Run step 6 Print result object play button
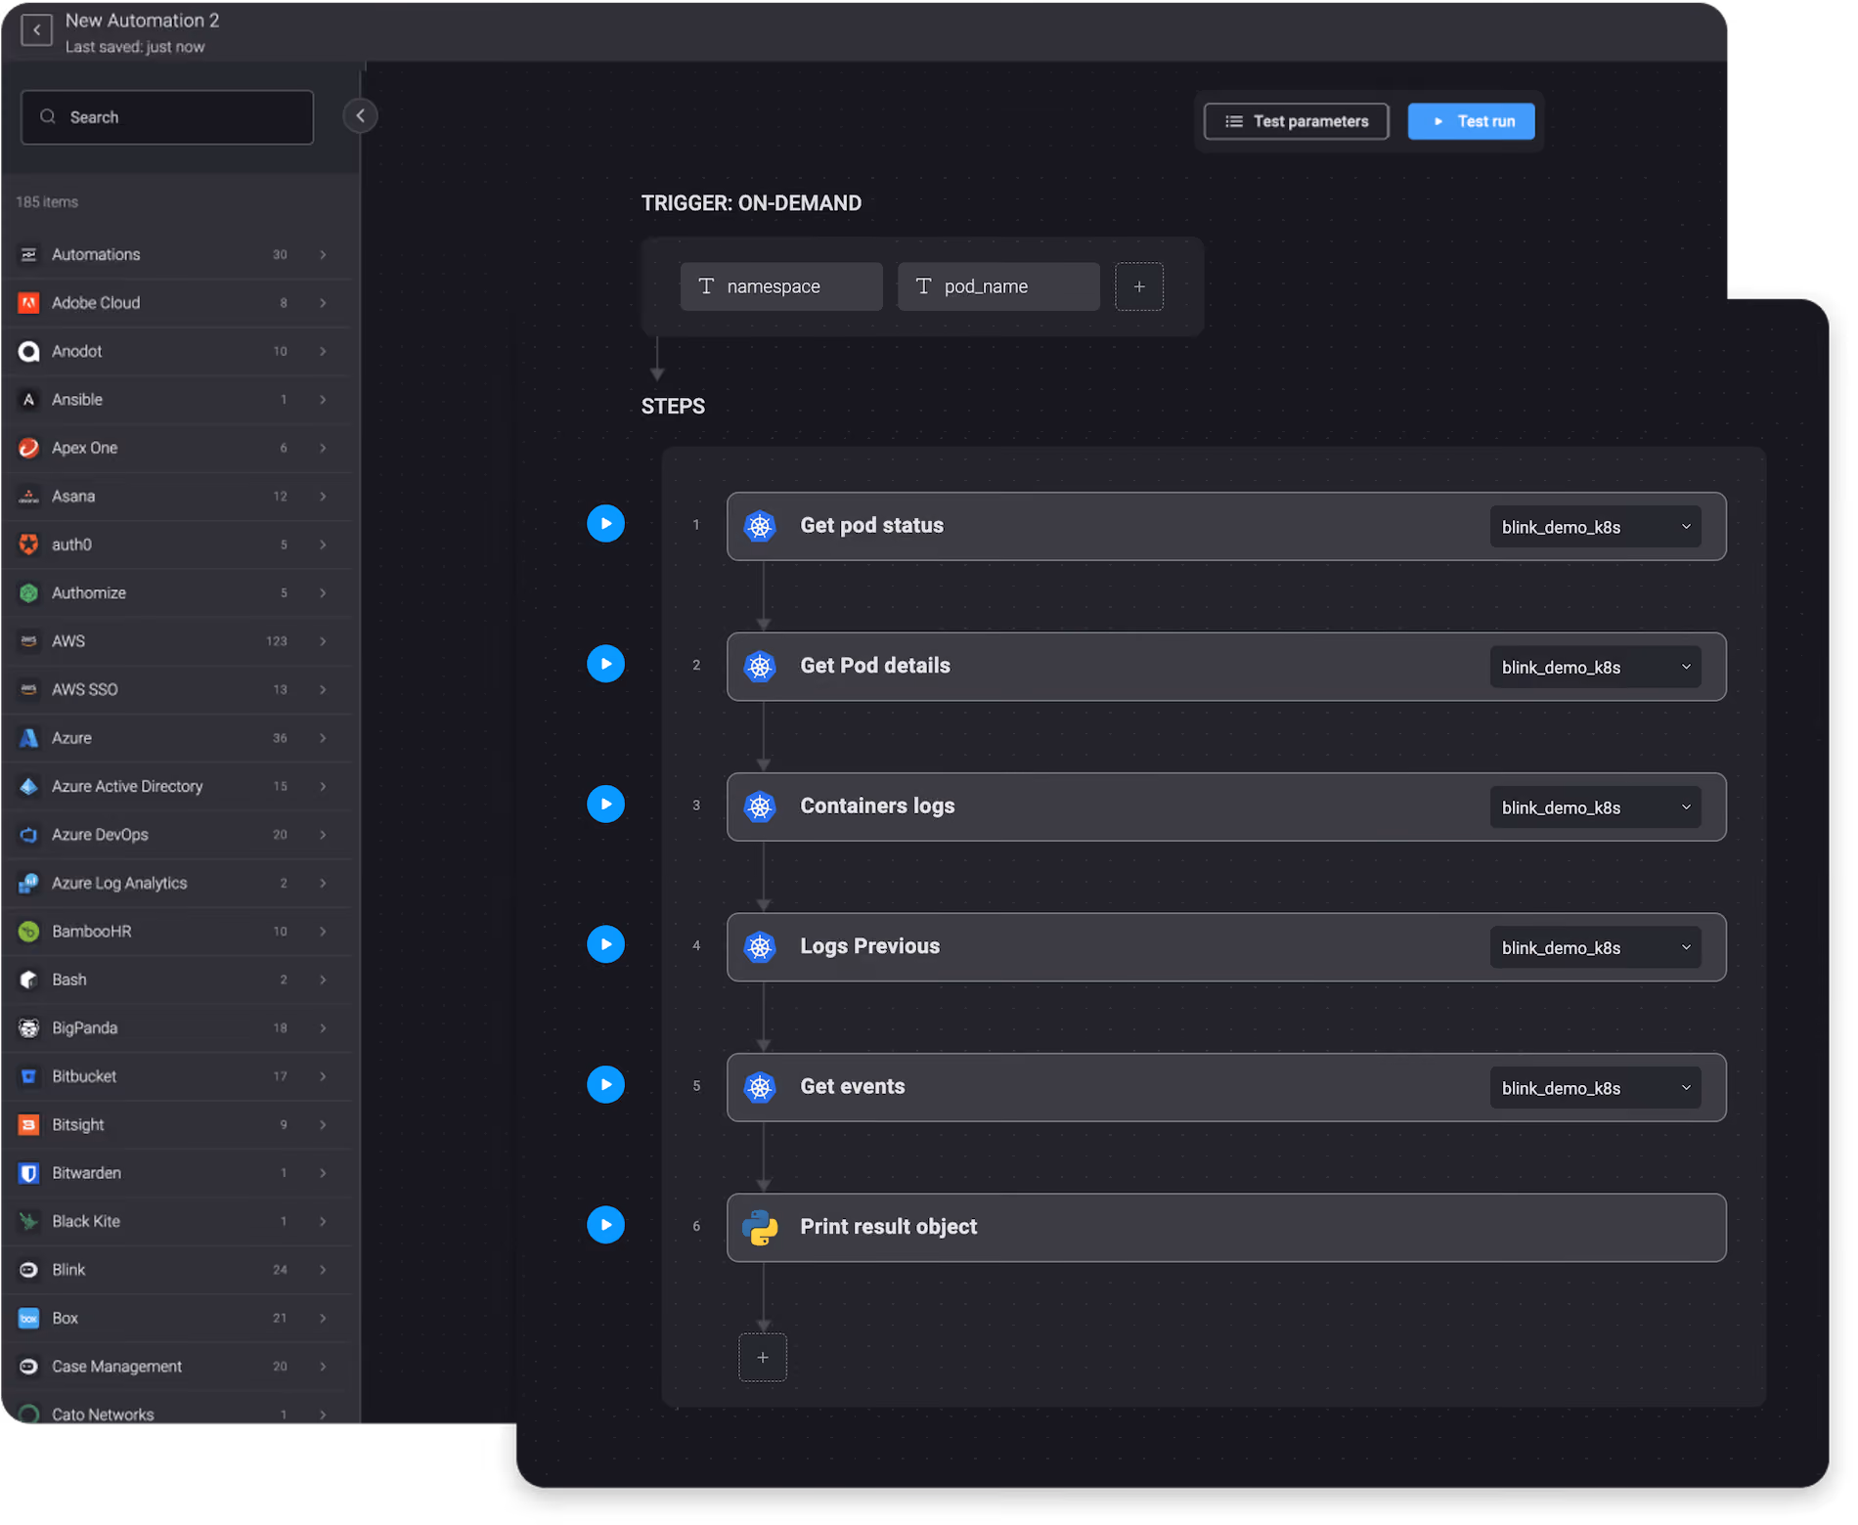1858x1525 pixels. pos(605,1225)
